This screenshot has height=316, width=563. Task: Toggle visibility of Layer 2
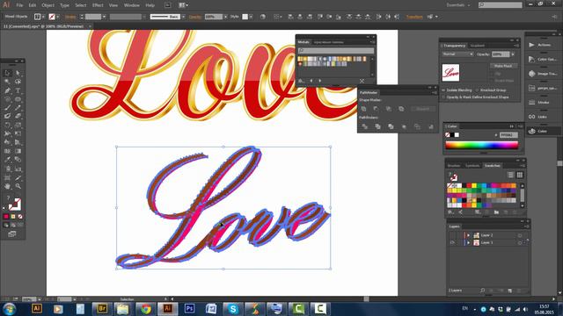(x=452, y=235)
